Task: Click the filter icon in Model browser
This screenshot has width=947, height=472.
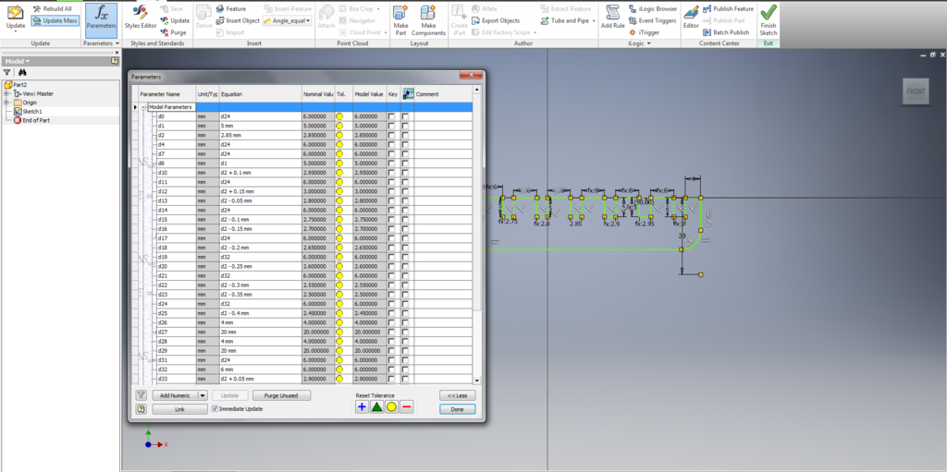Action: pyautogui.click(x=7, y=72)
